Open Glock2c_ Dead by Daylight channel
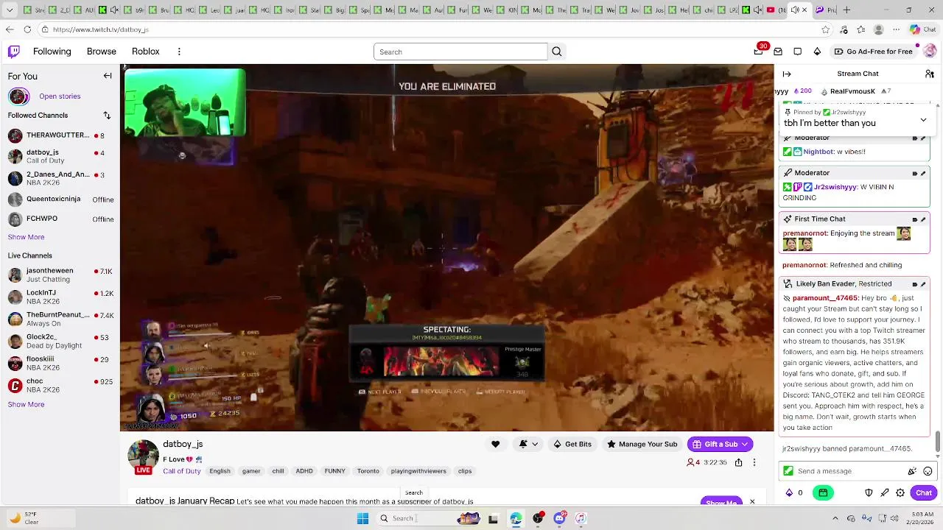The image size is (943, 530). point(60,341)
